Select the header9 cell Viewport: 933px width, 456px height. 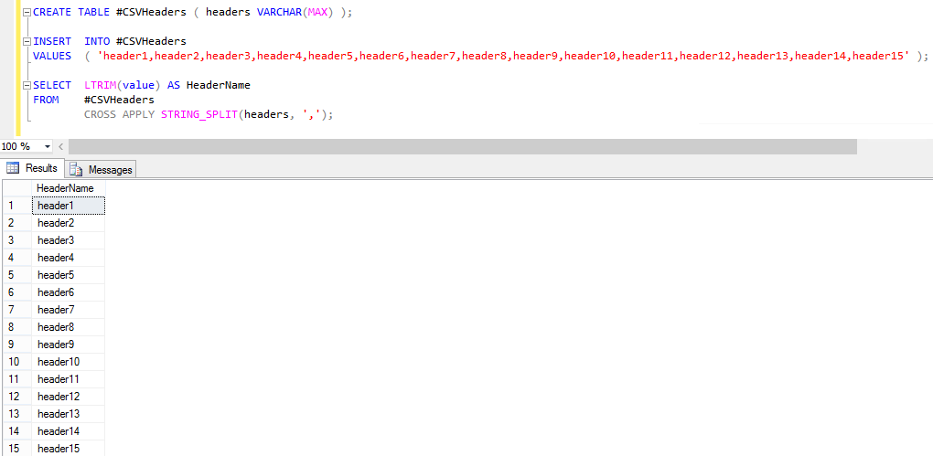[68, 345]
